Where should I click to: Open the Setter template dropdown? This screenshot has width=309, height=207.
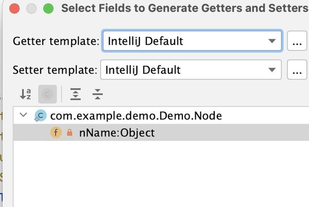pos(191,70)
